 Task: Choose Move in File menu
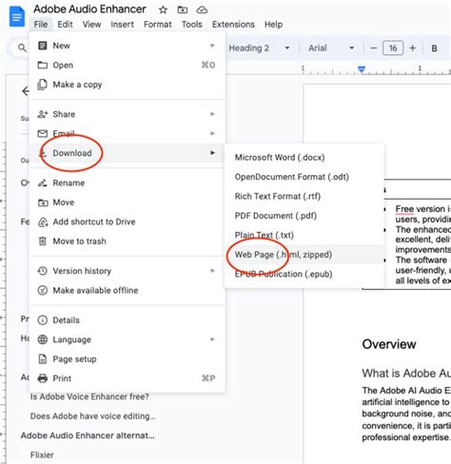[x=127, y=203]
